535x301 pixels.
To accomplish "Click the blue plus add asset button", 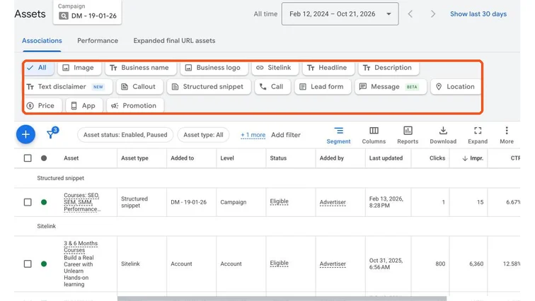I will (25, 134).
